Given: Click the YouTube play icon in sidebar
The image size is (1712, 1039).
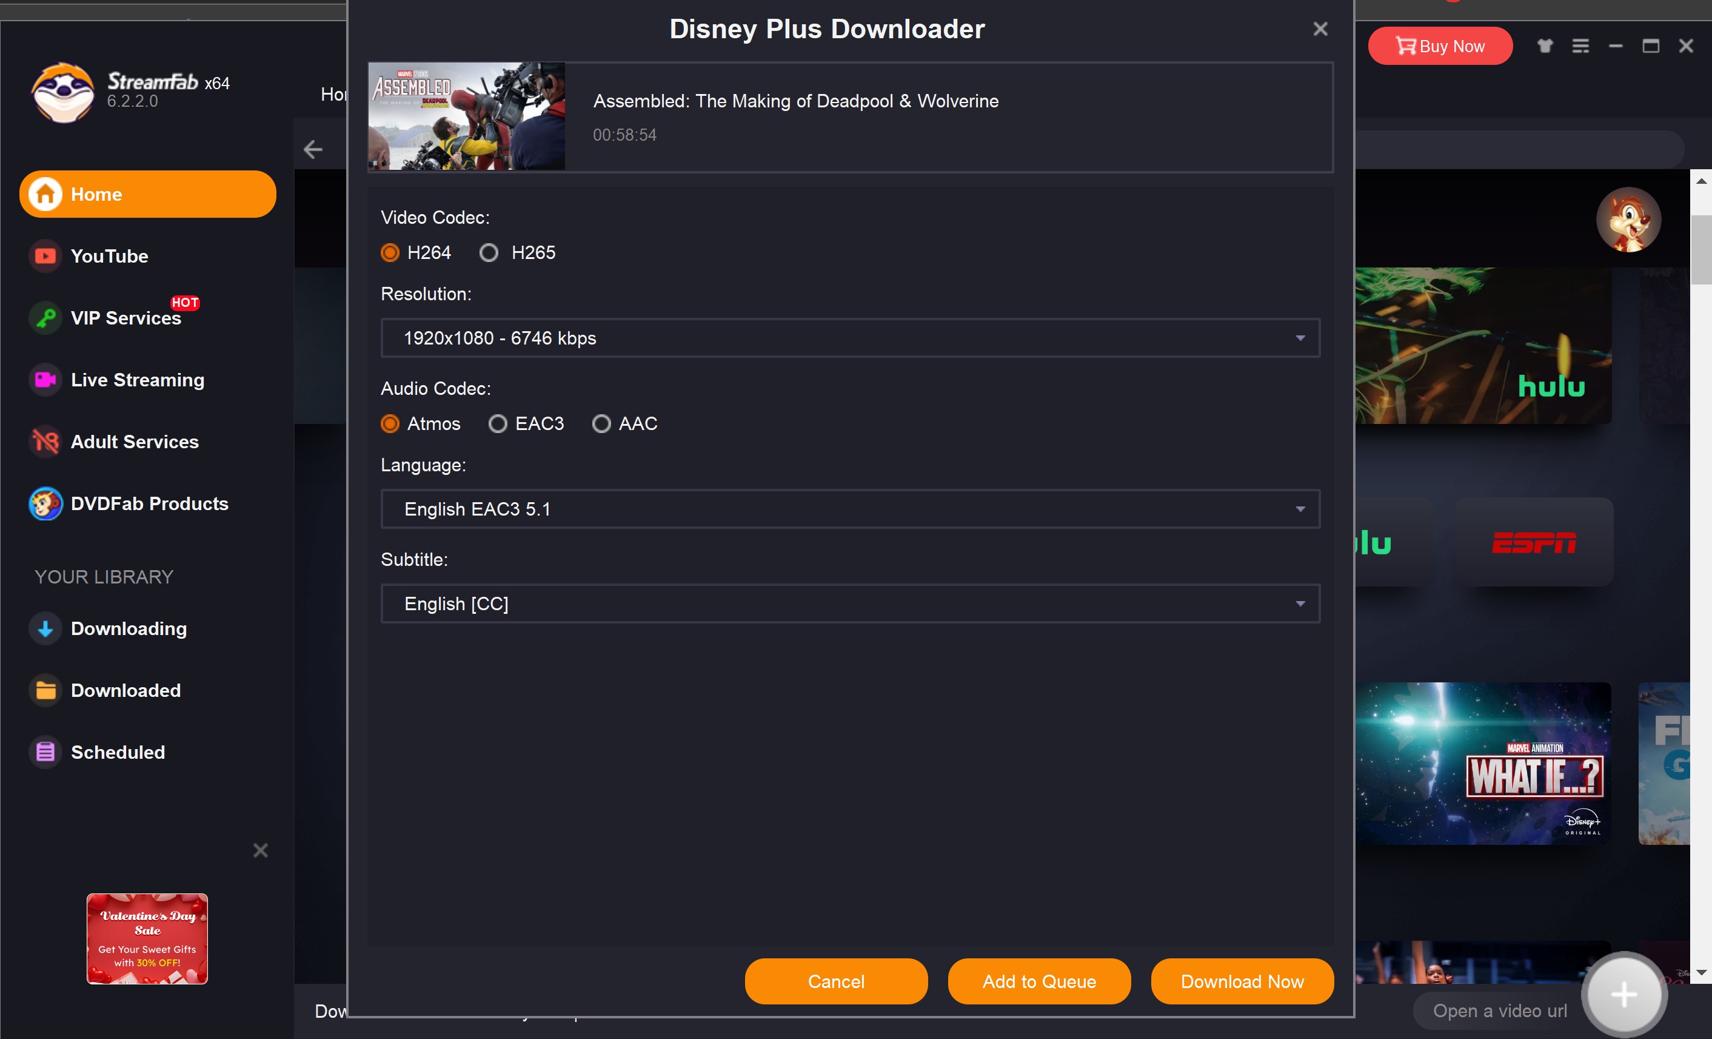Looking at the screenshot, I should (x=46, y=256).
